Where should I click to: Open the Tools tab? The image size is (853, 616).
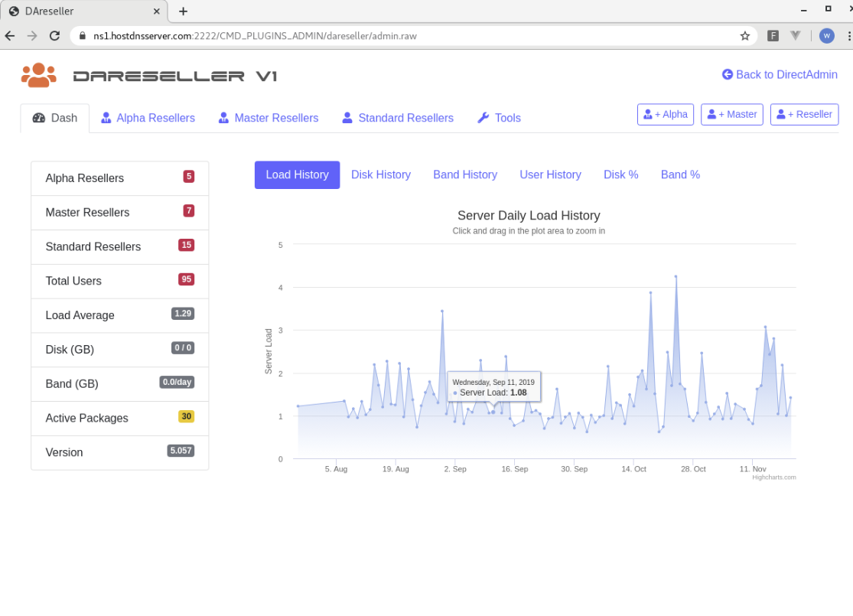point(500,118)
